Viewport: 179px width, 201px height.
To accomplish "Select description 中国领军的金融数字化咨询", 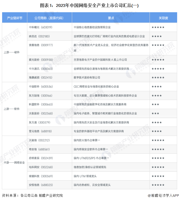I will pyautogui.click(x=100, y=104).
